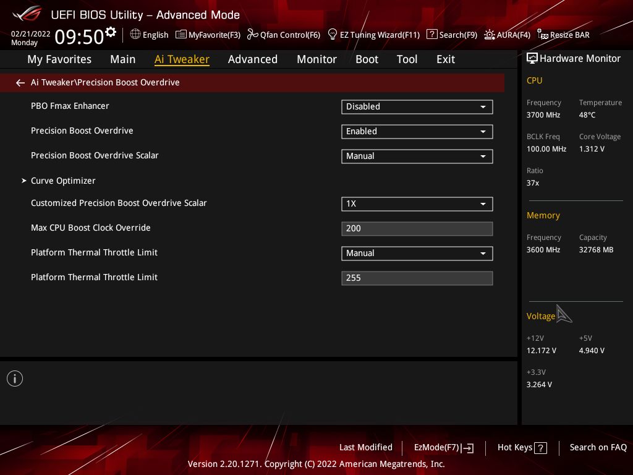Open AURA(F4) lighting icon
Viewport: 633px width, 475px height.
coord(490,35)
